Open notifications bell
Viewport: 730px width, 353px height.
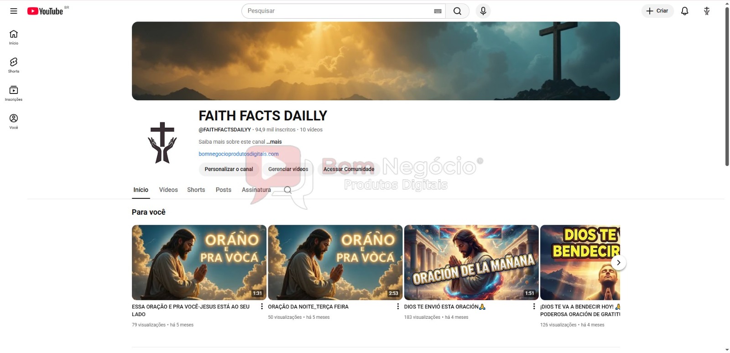click(684, 11)
